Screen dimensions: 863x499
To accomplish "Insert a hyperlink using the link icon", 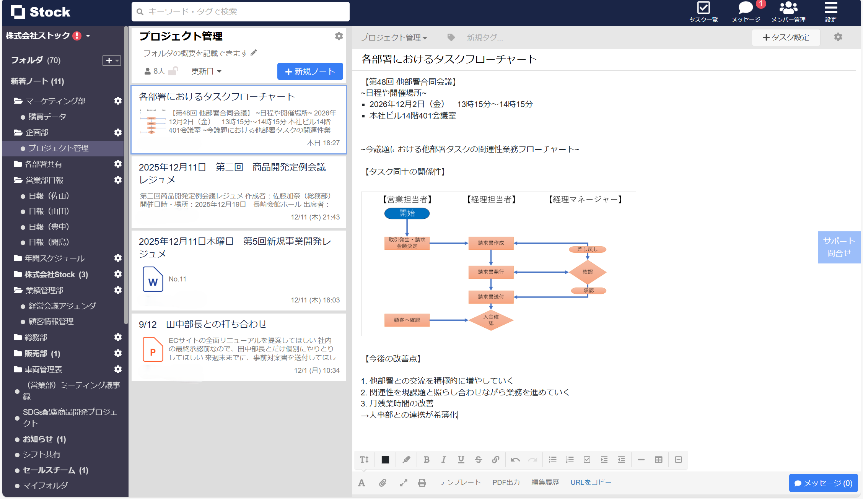I will tap(496, 460).
